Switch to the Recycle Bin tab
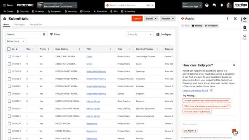The width and height of the screenshot is (249, 140). pos(36,24)
